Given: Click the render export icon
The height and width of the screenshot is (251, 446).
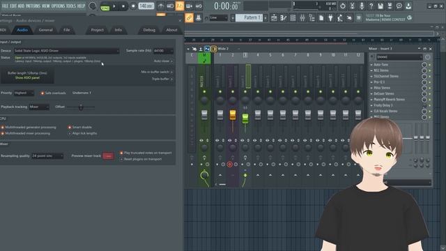Looking at the screenshot, I should pyautogui.click(x=390, y=6).
